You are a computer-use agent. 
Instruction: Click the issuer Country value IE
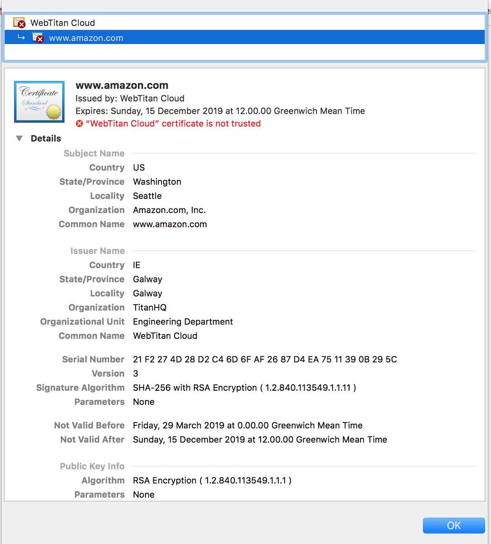(136, 265)
